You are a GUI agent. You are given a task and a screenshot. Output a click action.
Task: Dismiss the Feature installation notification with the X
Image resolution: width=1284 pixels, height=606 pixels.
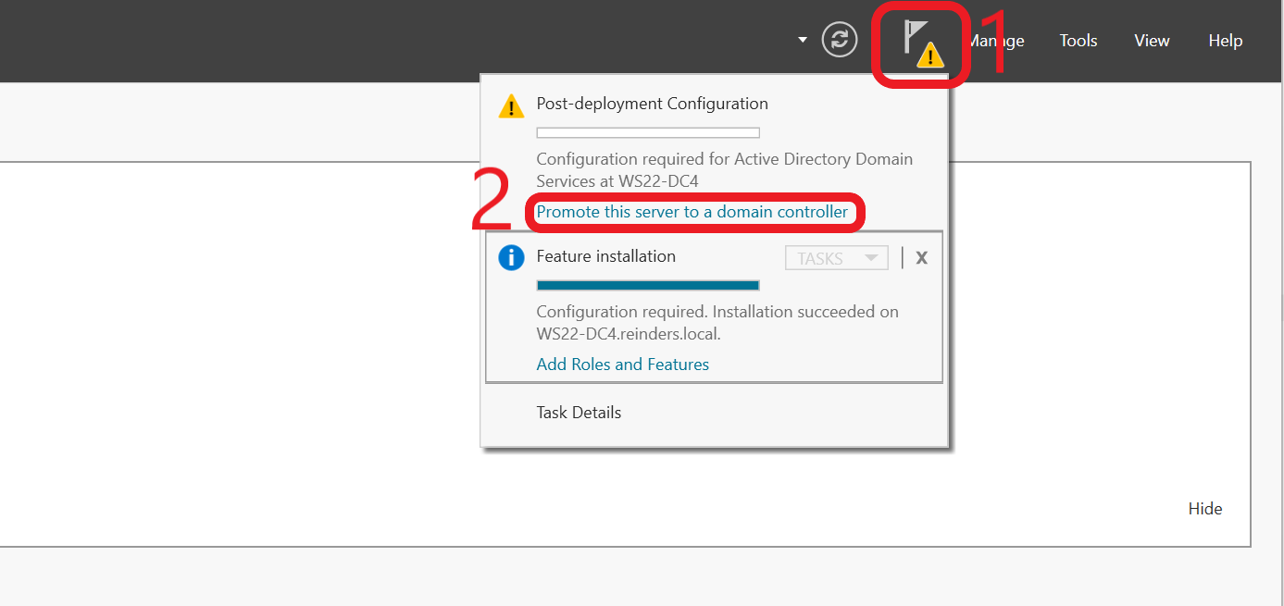pyautogui.click(x=921, y=257)
